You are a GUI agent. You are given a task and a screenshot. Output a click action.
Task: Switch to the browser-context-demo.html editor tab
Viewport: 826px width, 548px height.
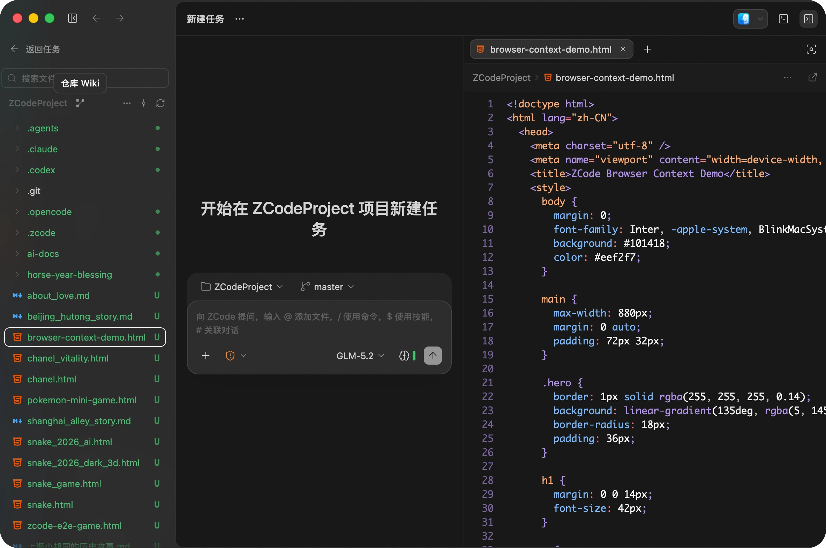coord(551,49)
